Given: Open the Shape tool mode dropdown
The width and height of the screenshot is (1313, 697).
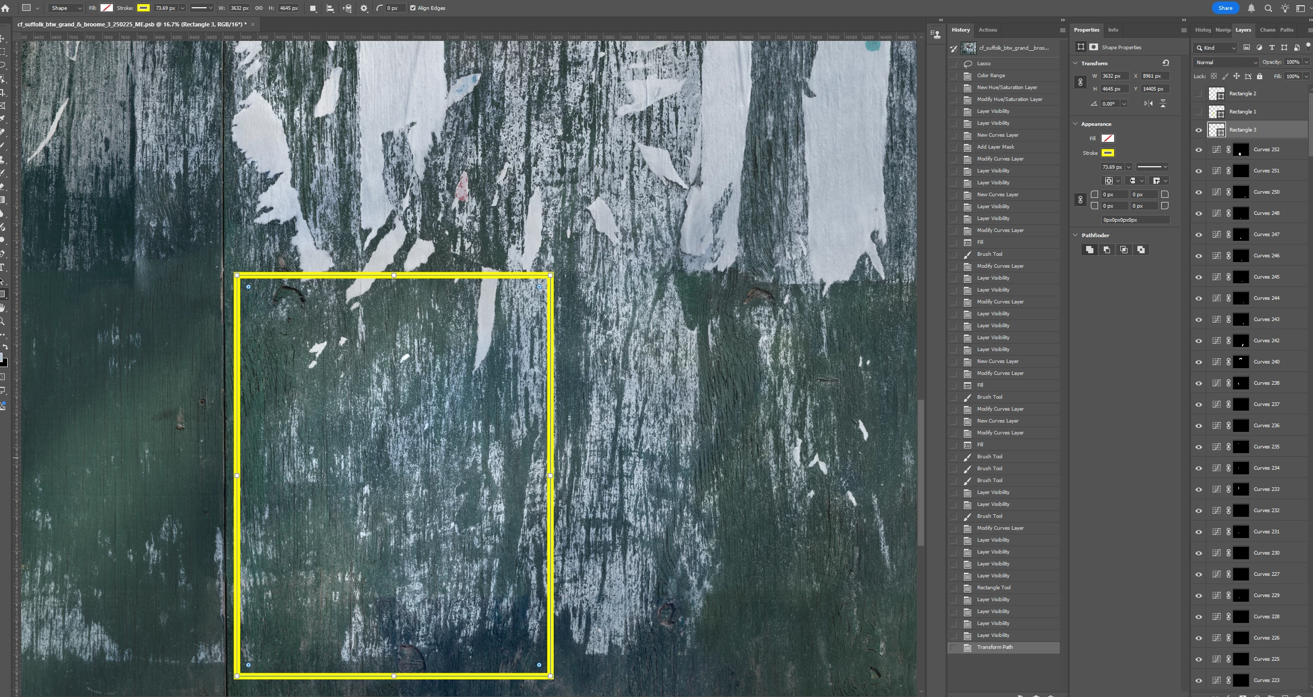Looking at the screenshot, I should pos(66,8).
